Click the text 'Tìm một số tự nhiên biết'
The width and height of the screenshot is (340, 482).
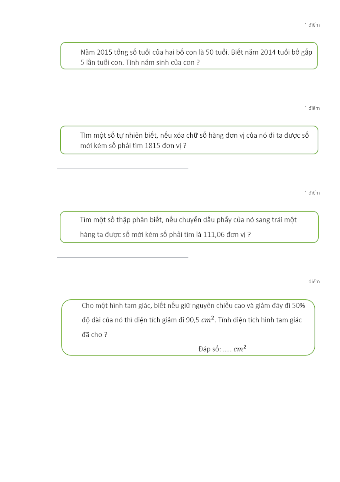[x=118, y=135]
